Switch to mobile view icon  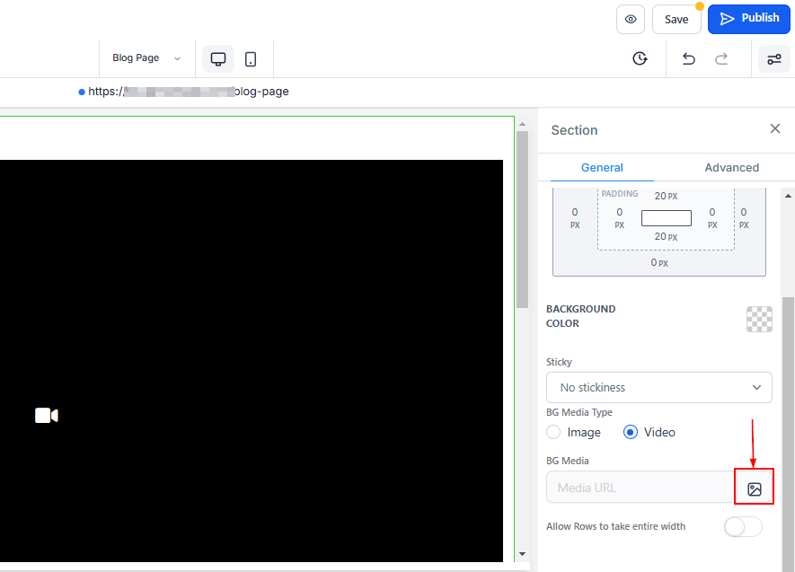tap(251, 59)
